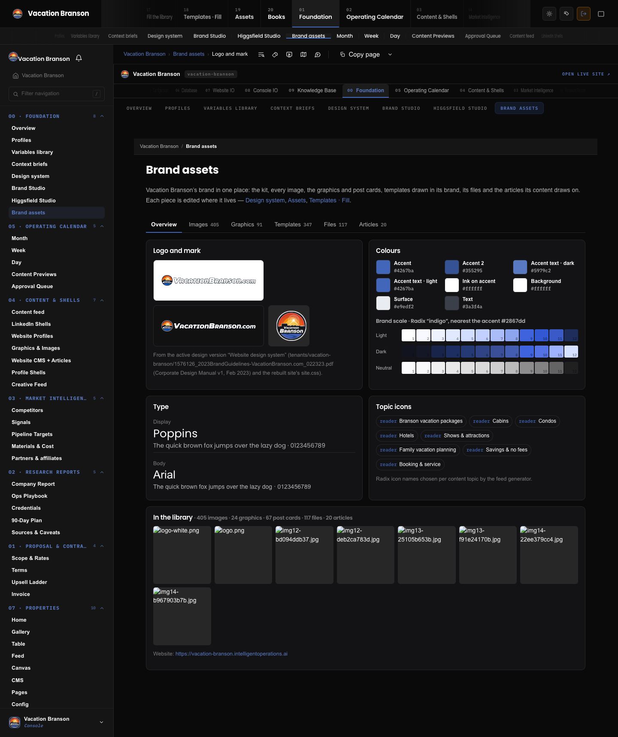Click the search-list icon in breadcrumb toolbar

pos(261,54)
